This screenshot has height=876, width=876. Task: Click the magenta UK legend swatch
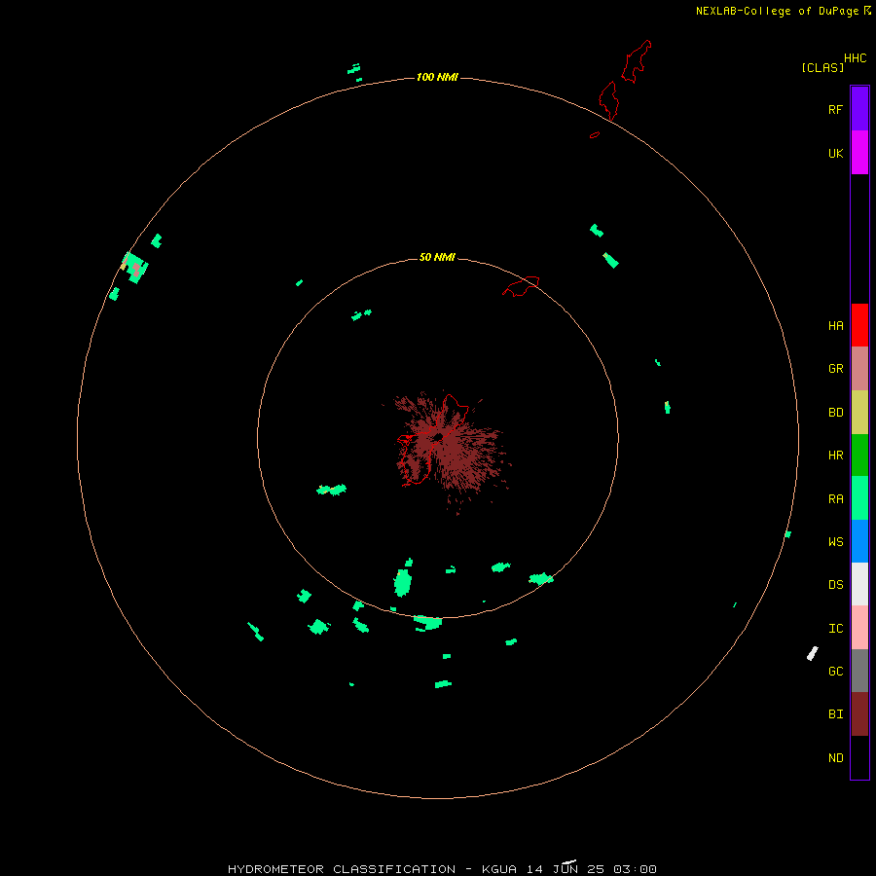pos(859,153)
